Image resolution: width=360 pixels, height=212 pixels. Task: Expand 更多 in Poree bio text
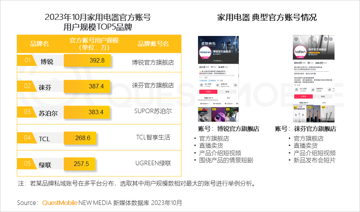tap(206, 78)
